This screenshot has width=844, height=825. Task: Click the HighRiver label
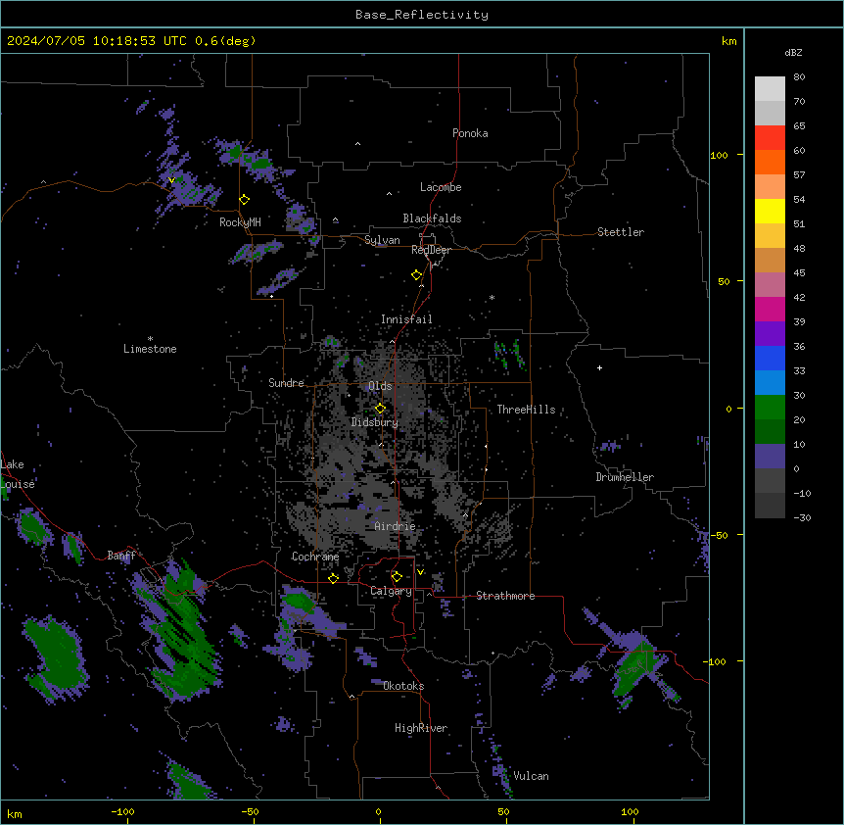[421, 728]
